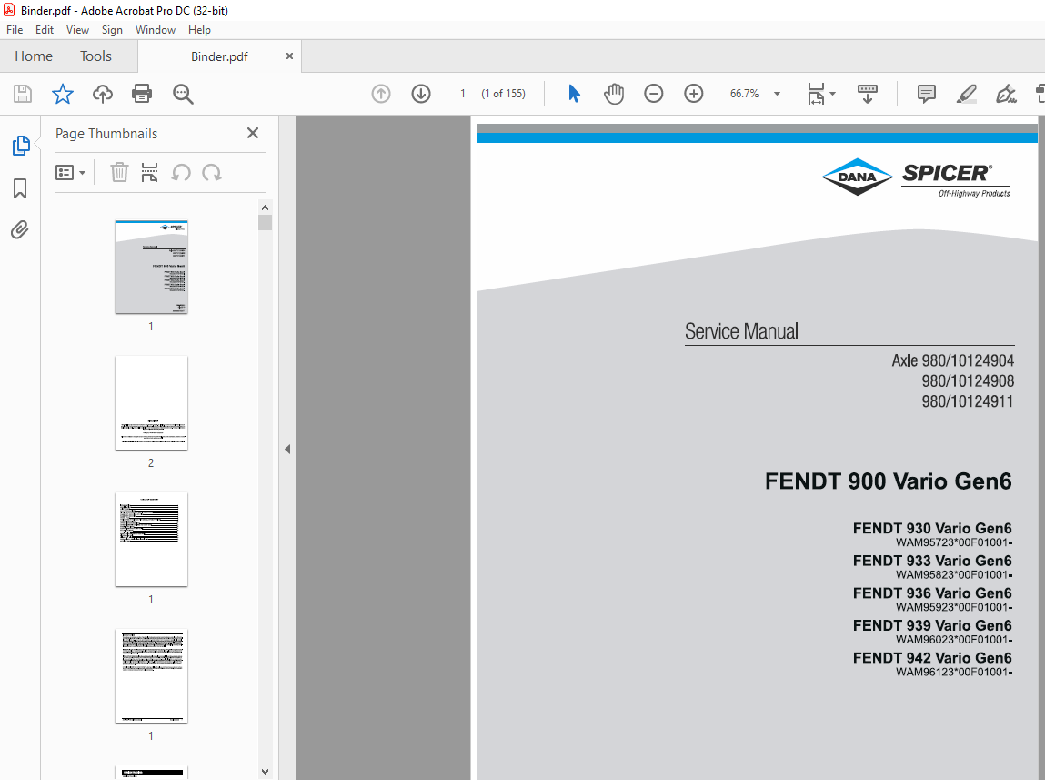Collapse the navigation pane arrow
The height and width of the screenshot is (780, 1045).
[x=287, y=450]
